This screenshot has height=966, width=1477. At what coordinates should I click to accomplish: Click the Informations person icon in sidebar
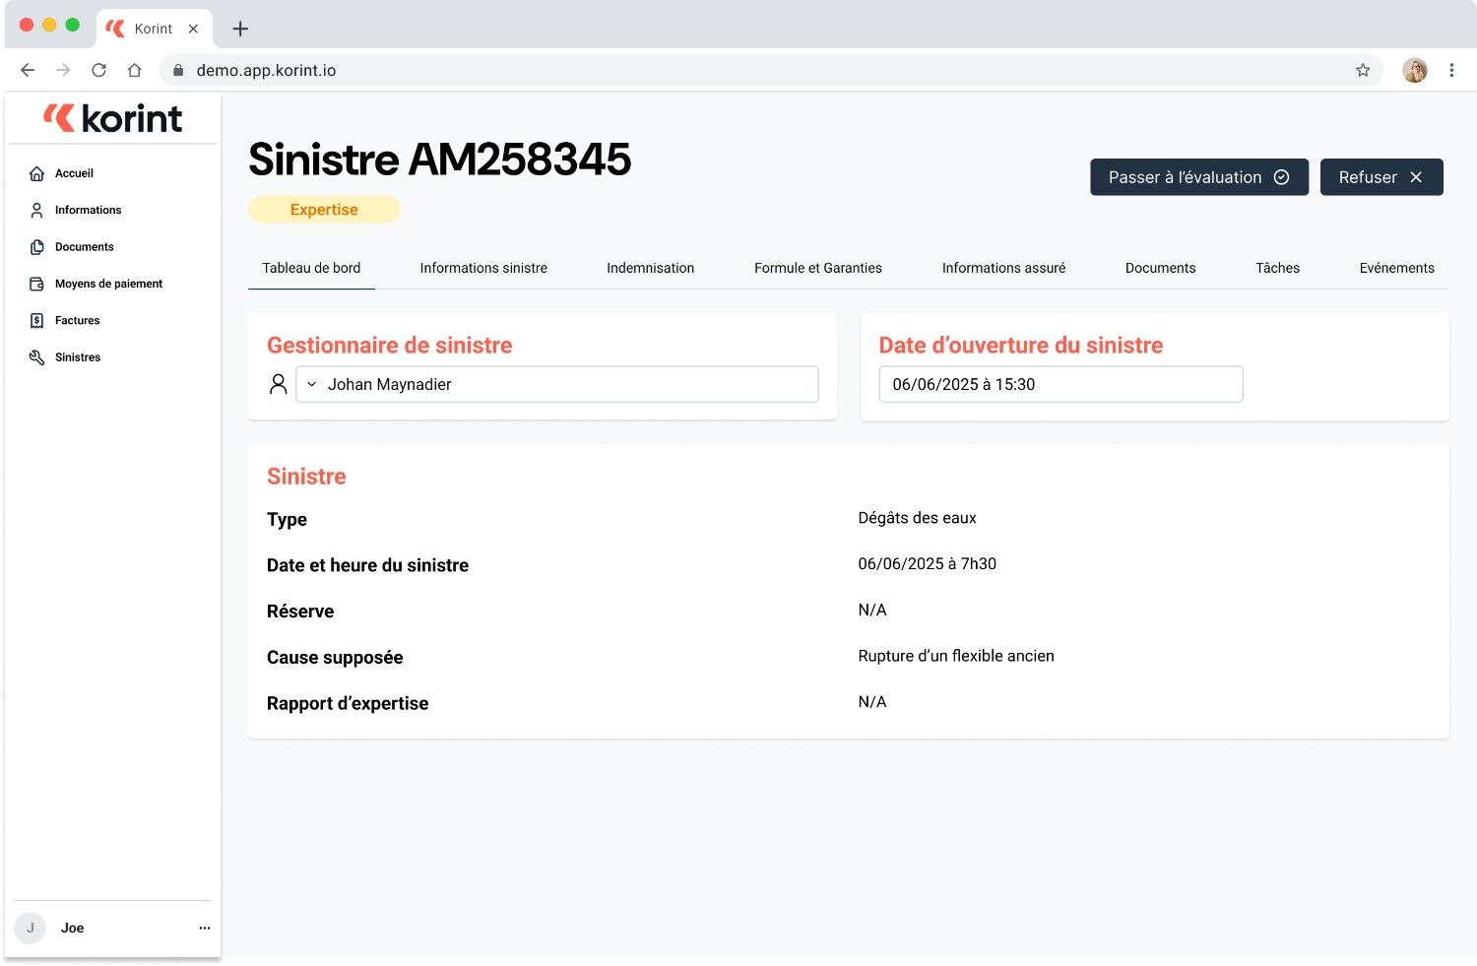click(x=36, y=210)
